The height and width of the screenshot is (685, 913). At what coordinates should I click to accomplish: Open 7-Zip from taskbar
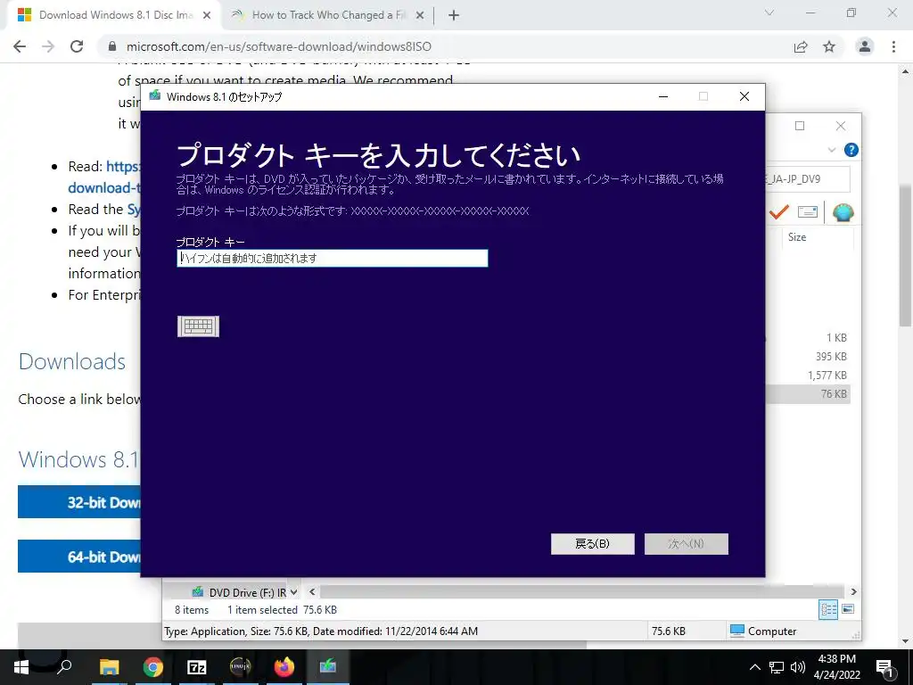click(197, 667)
